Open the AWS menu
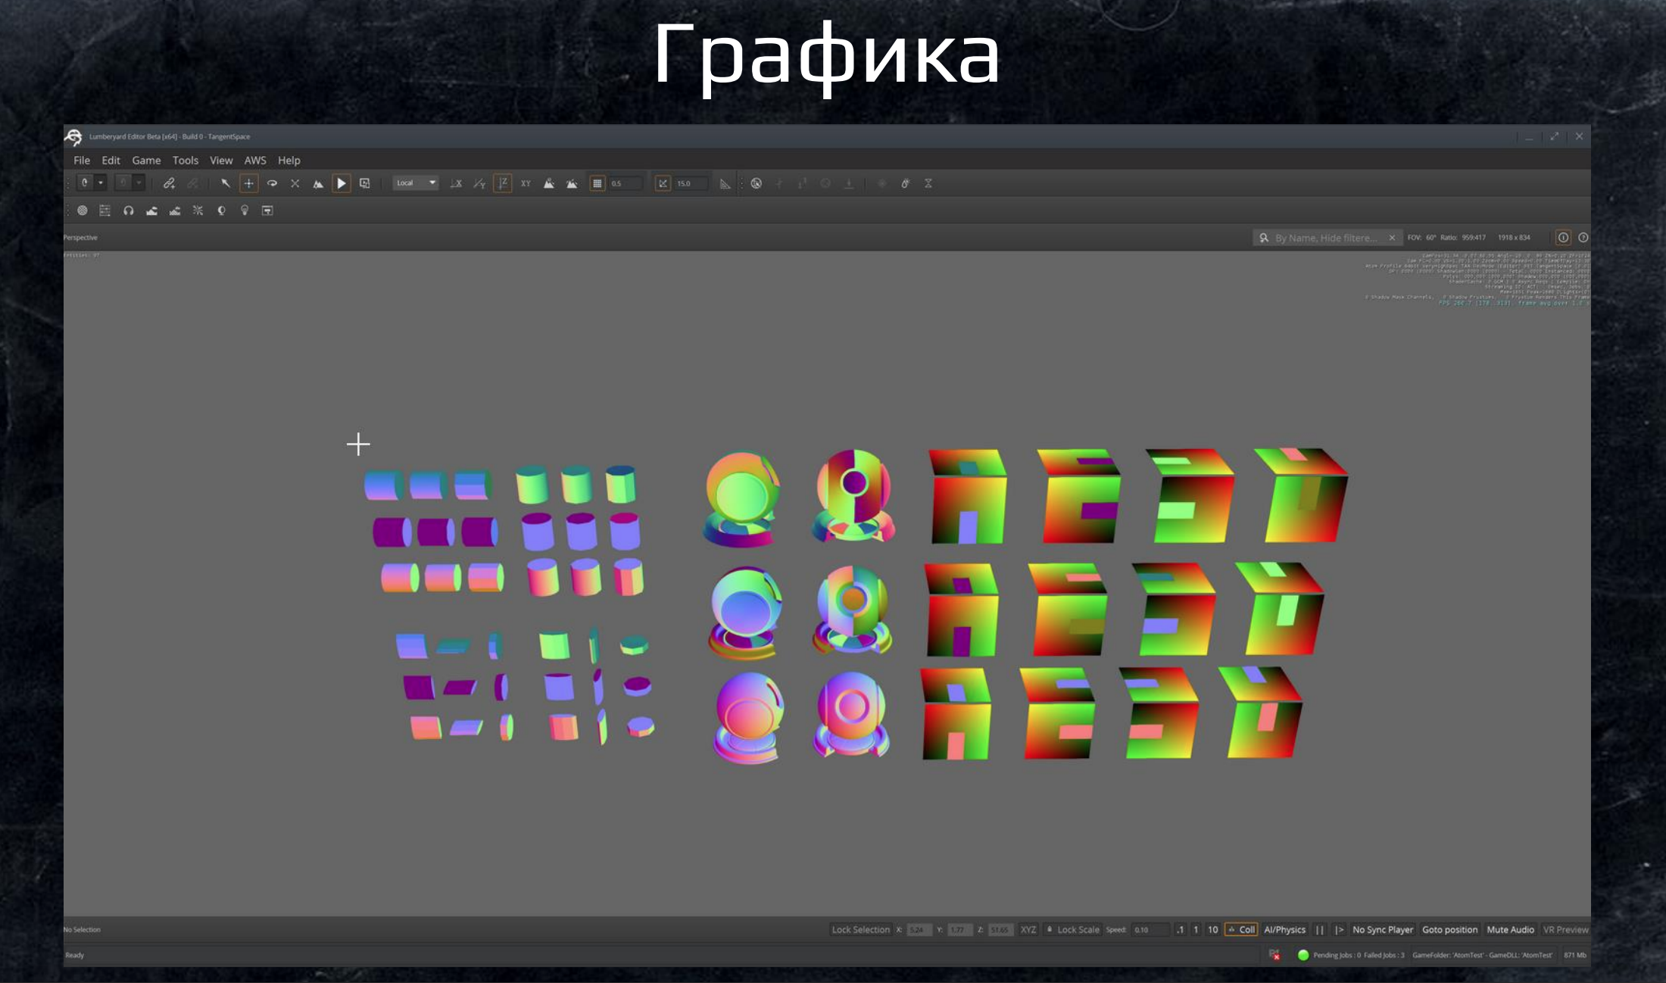Image resolution: width=1666 pixels, height=983 pixels. 255,160
